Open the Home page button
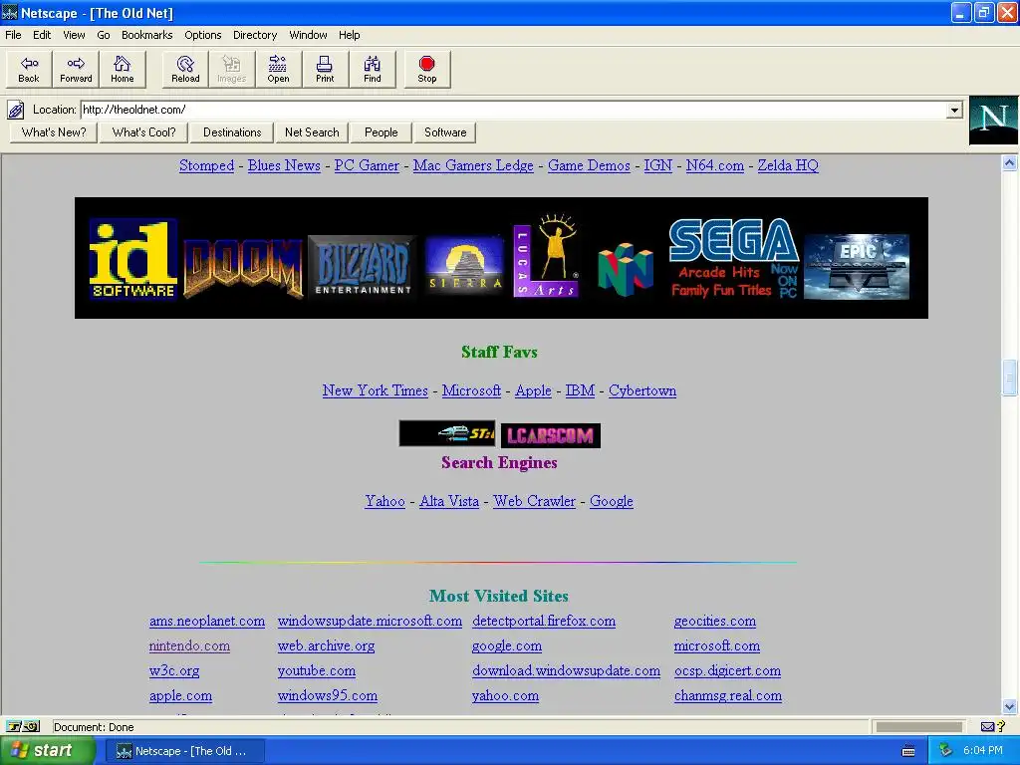 (122, 69)
